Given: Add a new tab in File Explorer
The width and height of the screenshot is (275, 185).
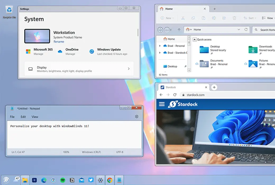Looking at the screenshot, I should (214, 9).
